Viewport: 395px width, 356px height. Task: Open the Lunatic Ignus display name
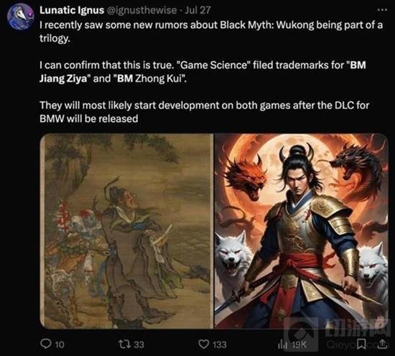72,10
